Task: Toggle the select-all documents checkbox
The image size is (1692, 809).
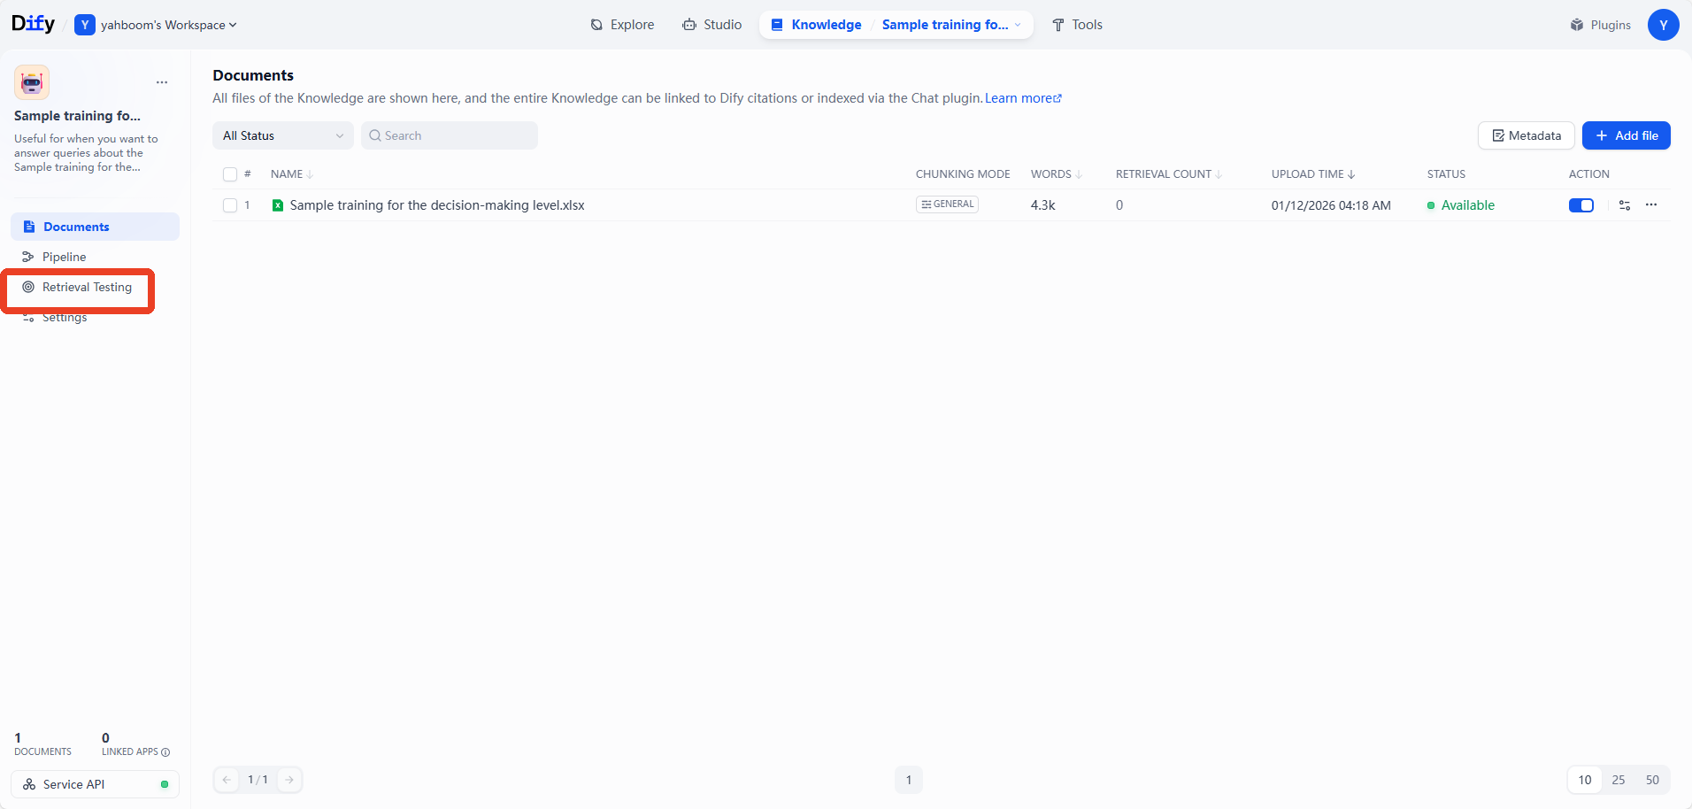Action: coord(230,174)
